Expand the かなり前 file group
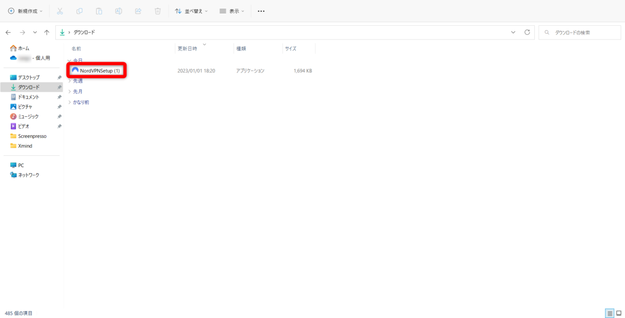 tap(81, 102)
